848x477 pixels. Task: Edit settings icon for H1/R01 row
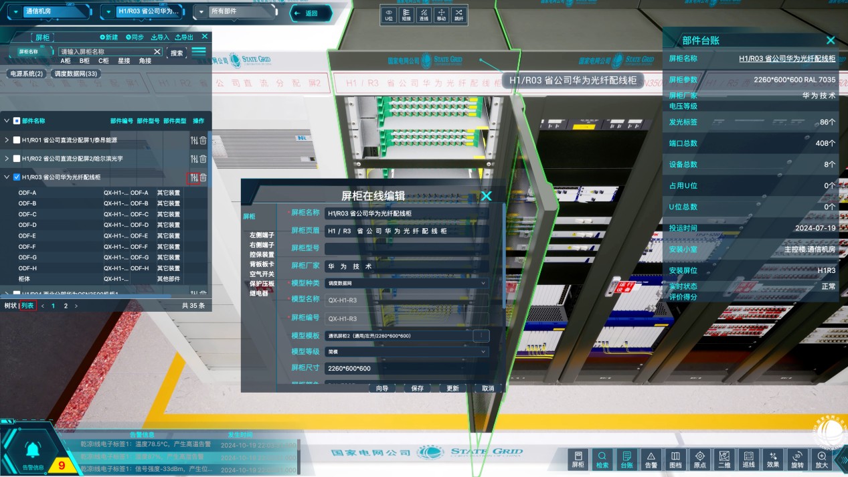pos(194,140)
